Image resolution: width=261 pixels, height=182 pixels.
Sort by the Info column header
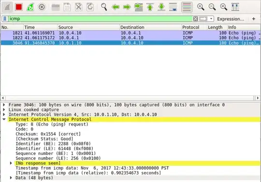coord(244,27)
